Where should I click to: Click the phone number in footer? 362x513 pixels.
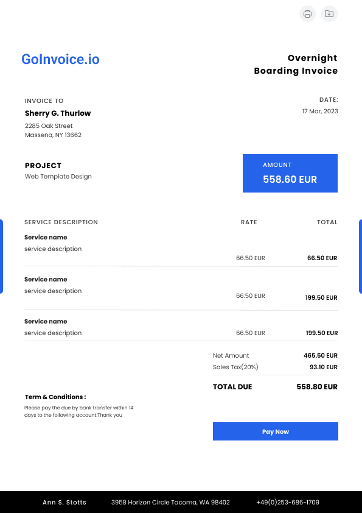pos(288,502)
